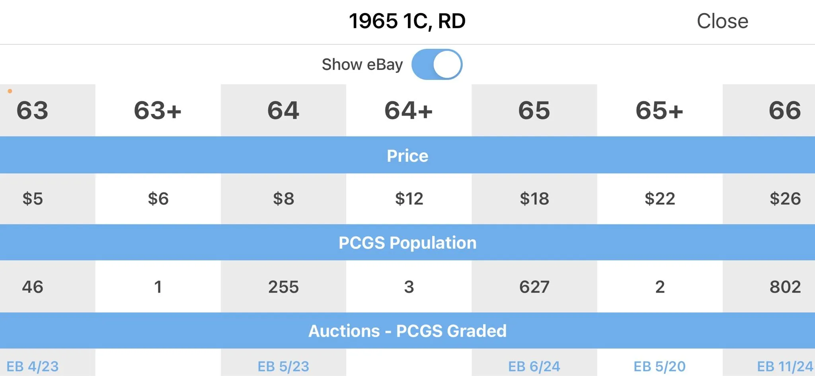Screen dimensions: 815x376
Task: Turn off the Show eBay switch
Action: 437,64
